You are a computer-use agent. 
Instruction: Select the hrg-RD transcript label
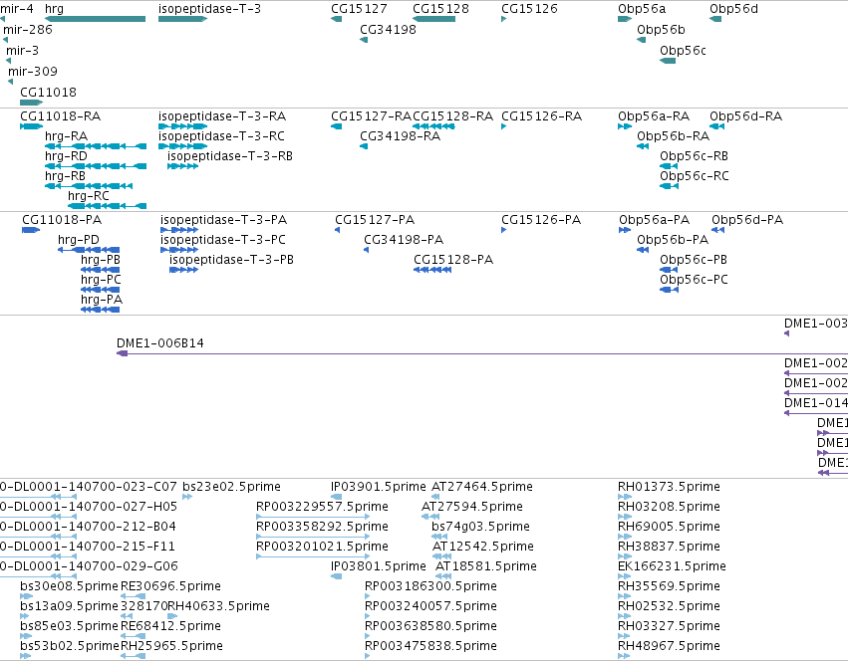tap(66, 155)
